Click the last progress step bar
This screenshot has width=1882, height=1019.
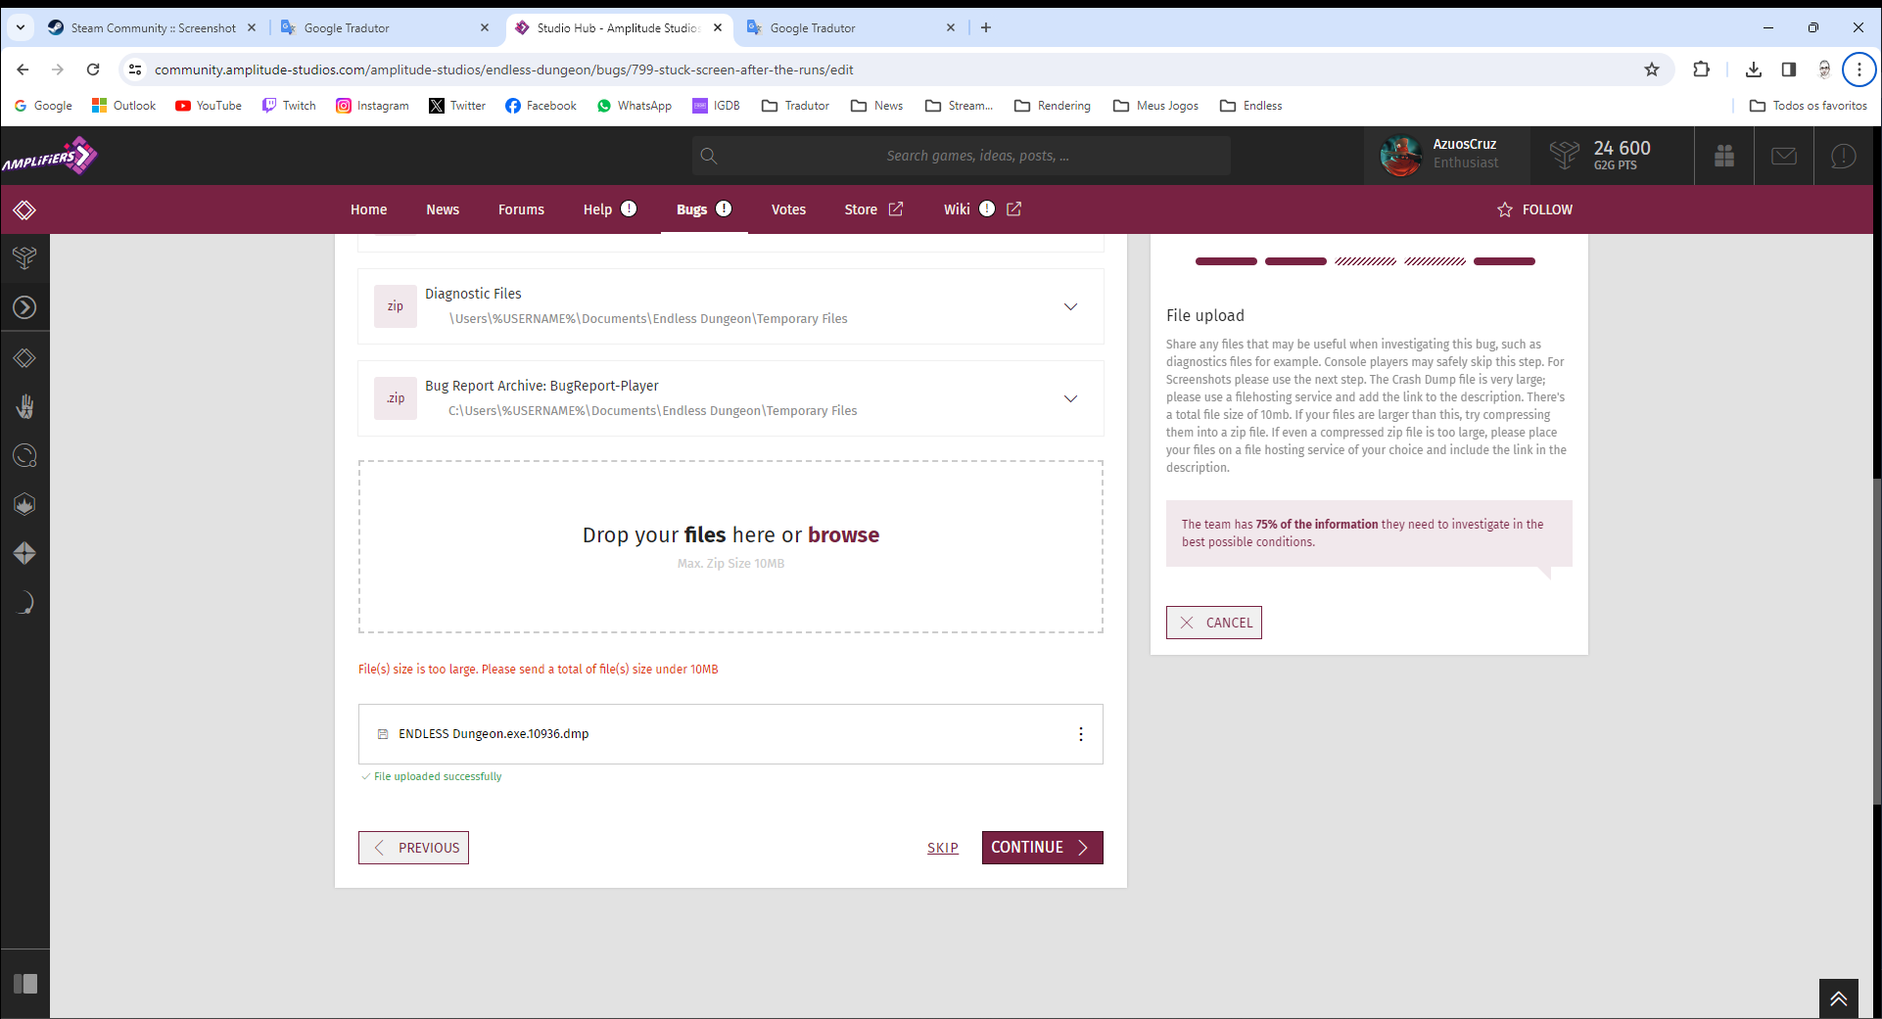tap(1504, 261)
